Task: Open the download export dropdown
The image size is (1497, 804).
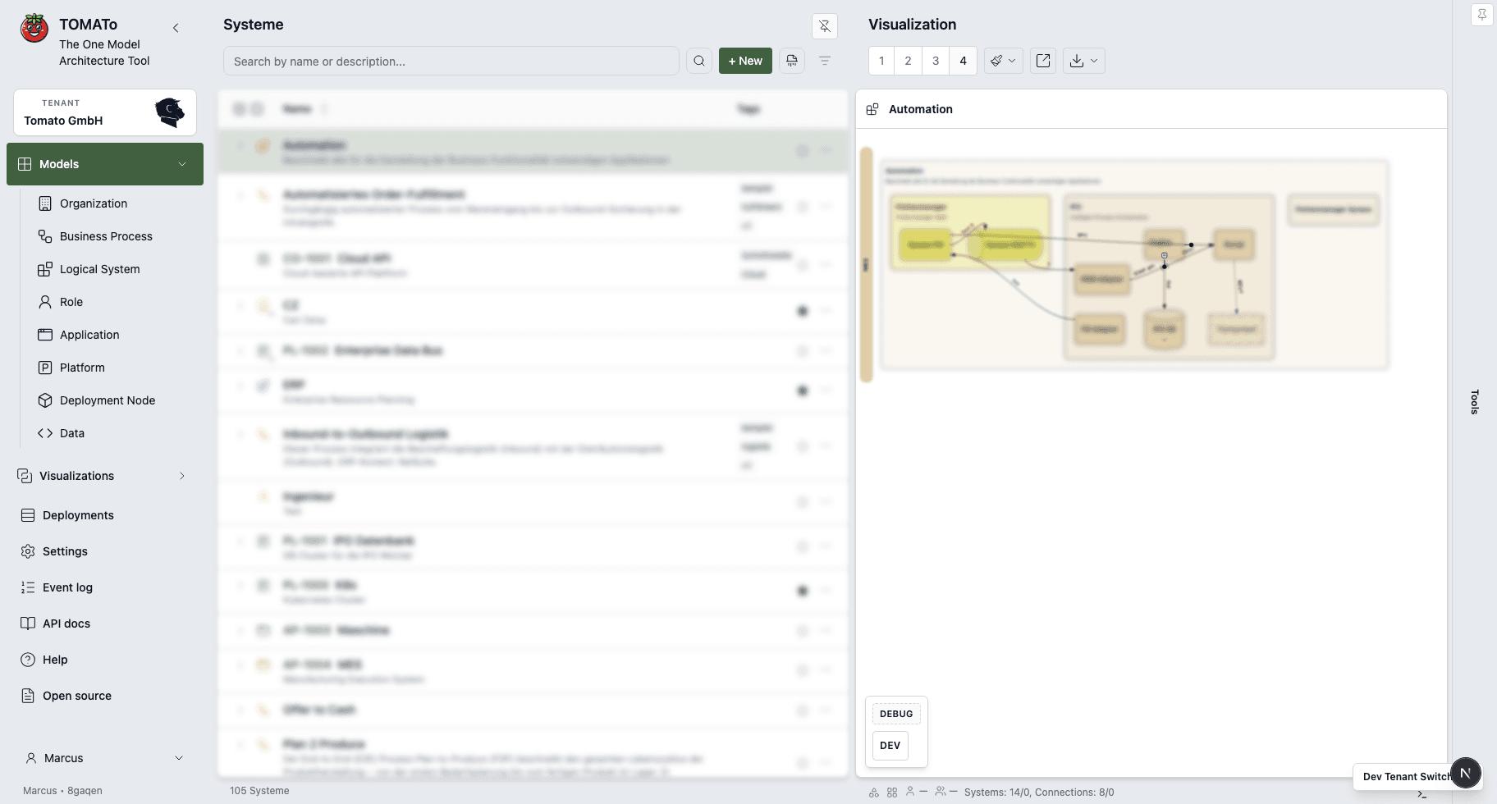Action: point(1083,61)
